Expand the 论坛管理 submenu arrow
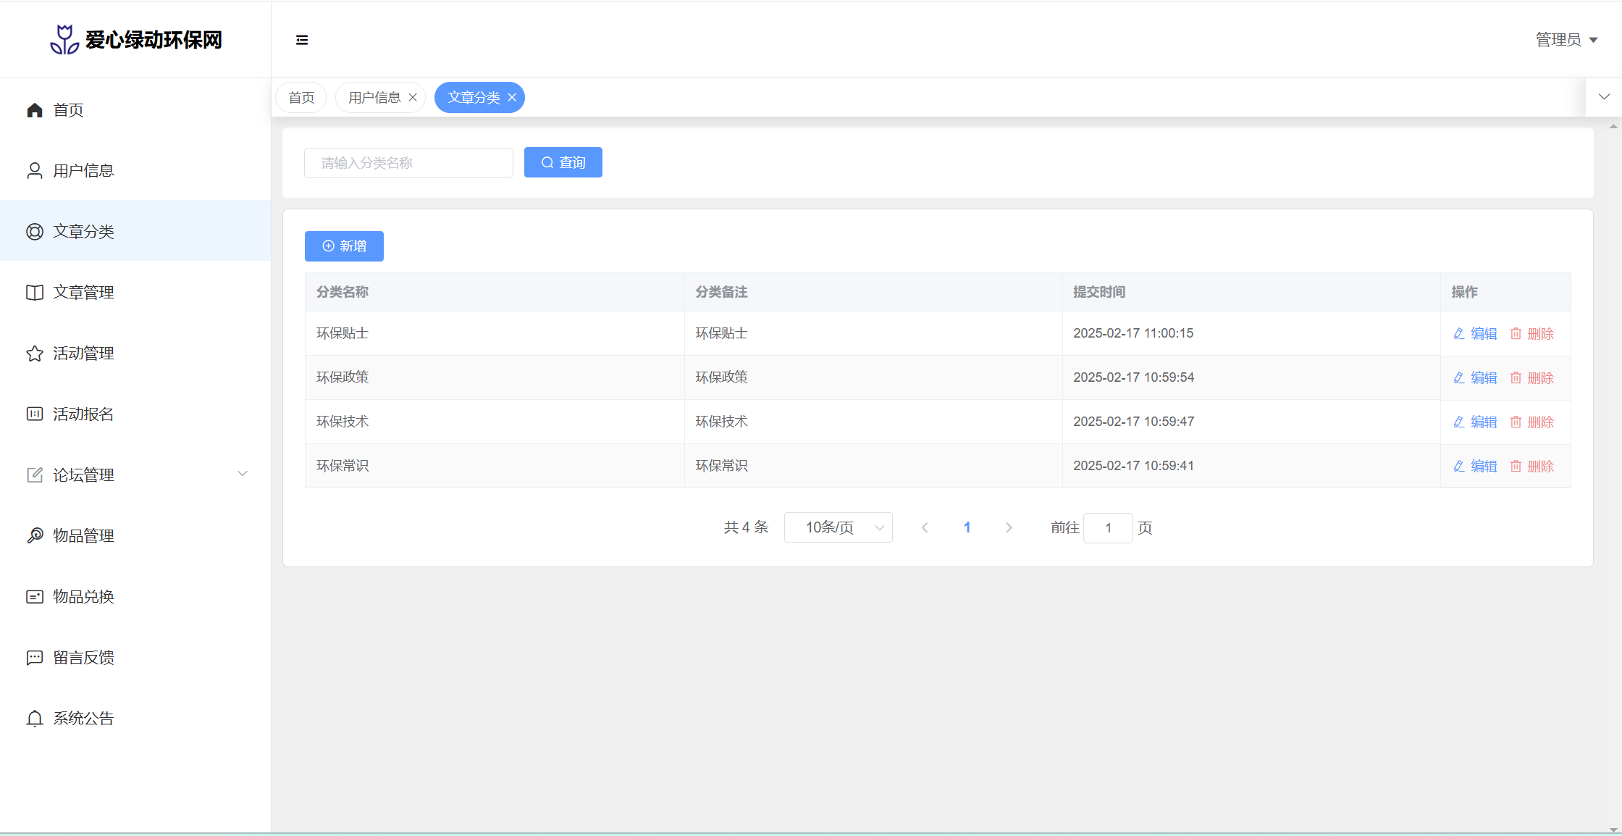The image size is (1622, 836). [243, 474]
